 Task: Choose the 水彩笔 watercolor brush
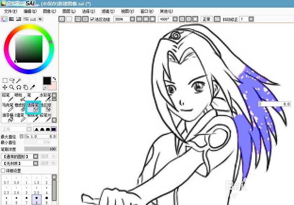pyautogui.click(x=45, y=97)
